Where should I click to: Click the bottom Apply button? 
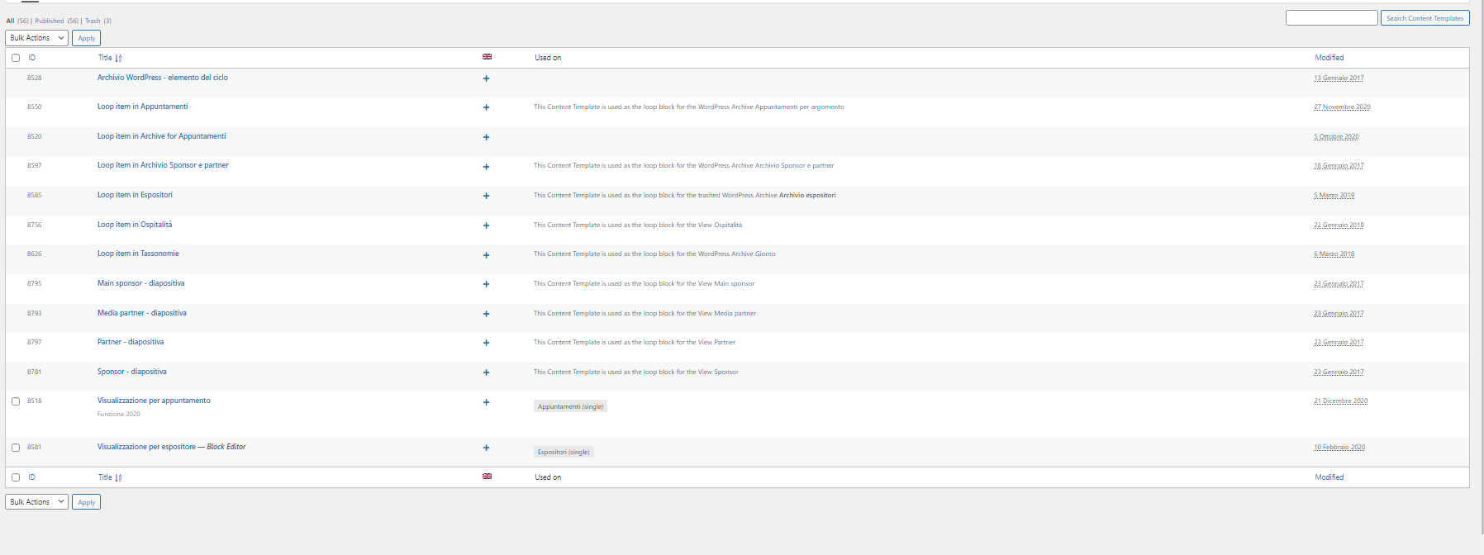pos(86,502)
